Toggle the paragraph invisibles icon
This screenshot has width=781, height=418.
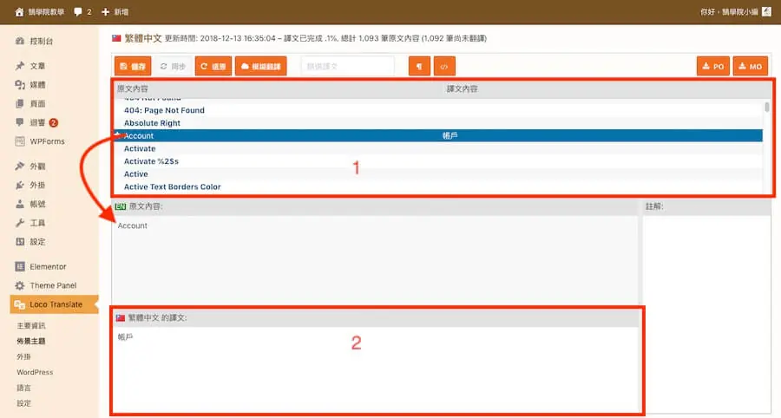pyautogui.click(x=419, y=66)
